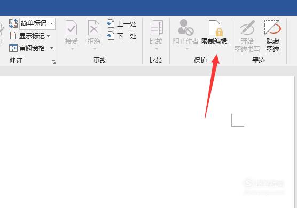Open the 修订 group dialog launcher
The image size is (297, 208).
click(x=53, y=62)
